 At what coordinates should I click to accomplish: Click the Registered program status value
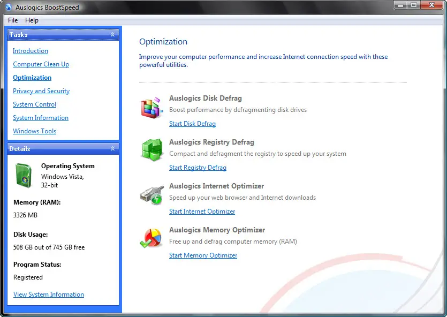point(28,277)
